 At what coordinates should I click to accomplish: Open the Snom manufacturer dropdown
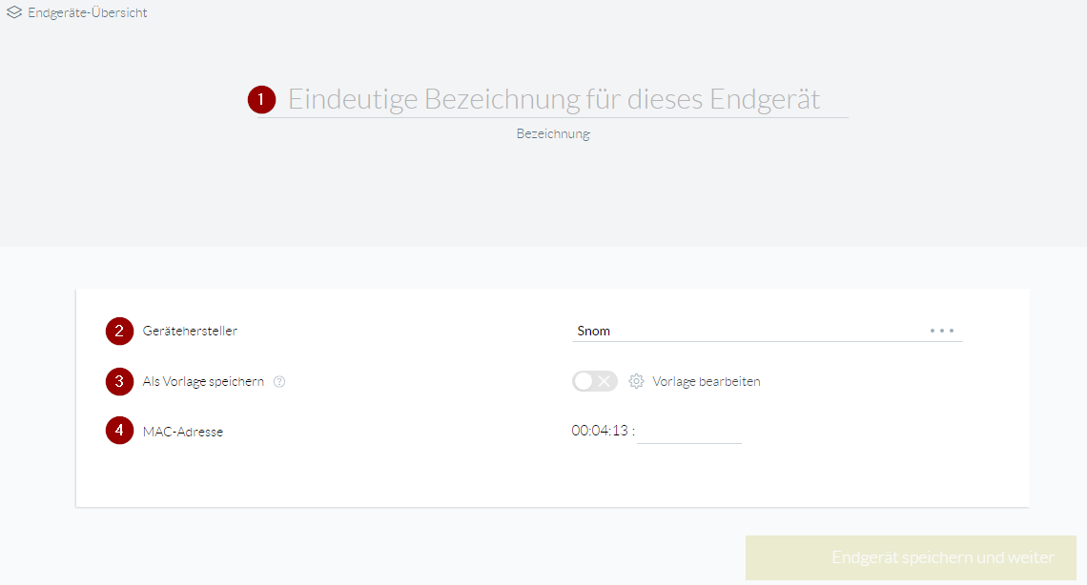767,331
